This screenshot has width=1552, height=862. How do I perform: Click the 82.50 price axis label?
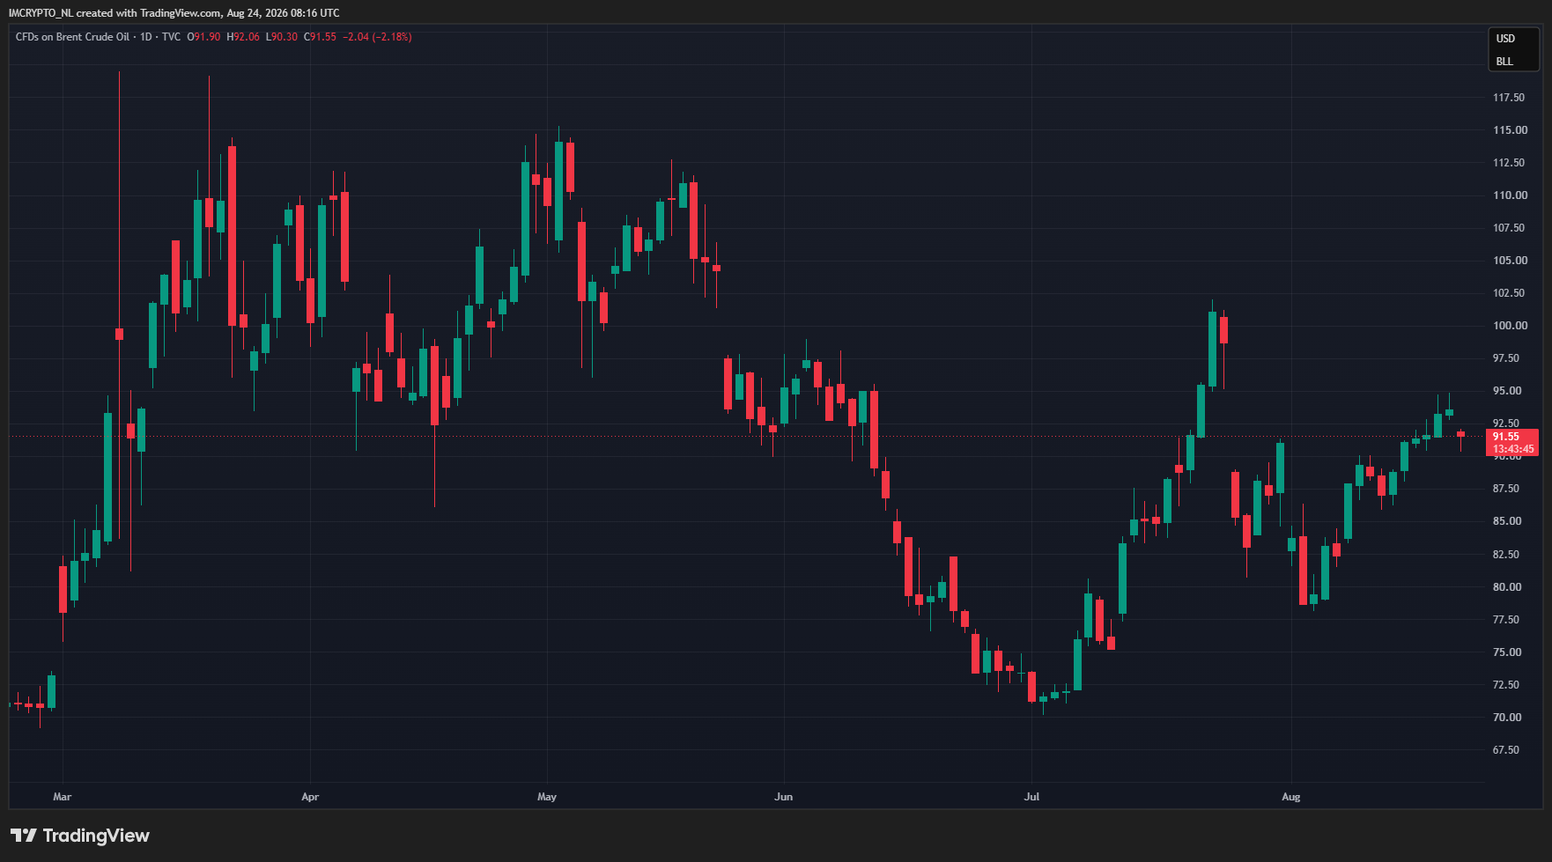pyautogui.click(x=1506, y=555)
